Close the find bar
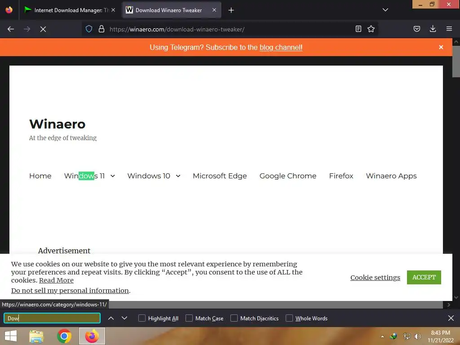 451,318
